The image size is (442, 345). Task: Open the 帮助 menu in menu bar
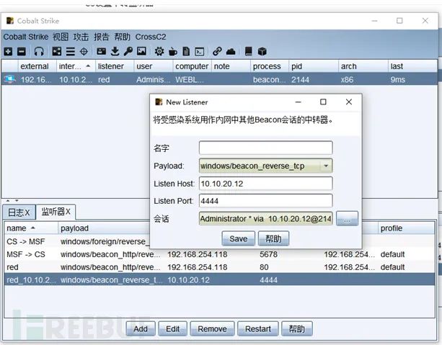click(122, 37)
